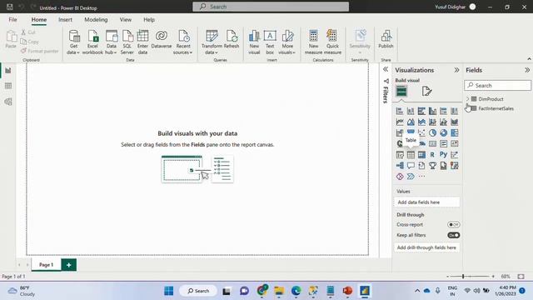Open the View ribbon tab

point(126,20)
